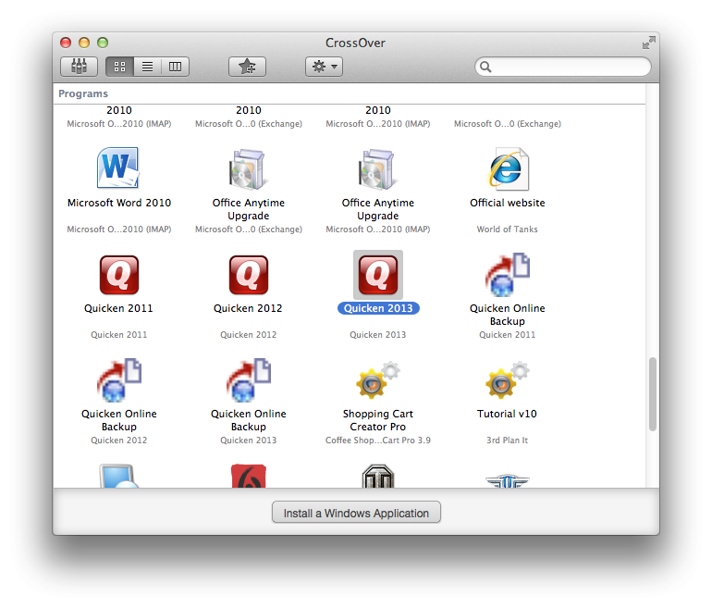Zoom the CrossOver window with green button
The image size is (712, 608).
(103, 43)
